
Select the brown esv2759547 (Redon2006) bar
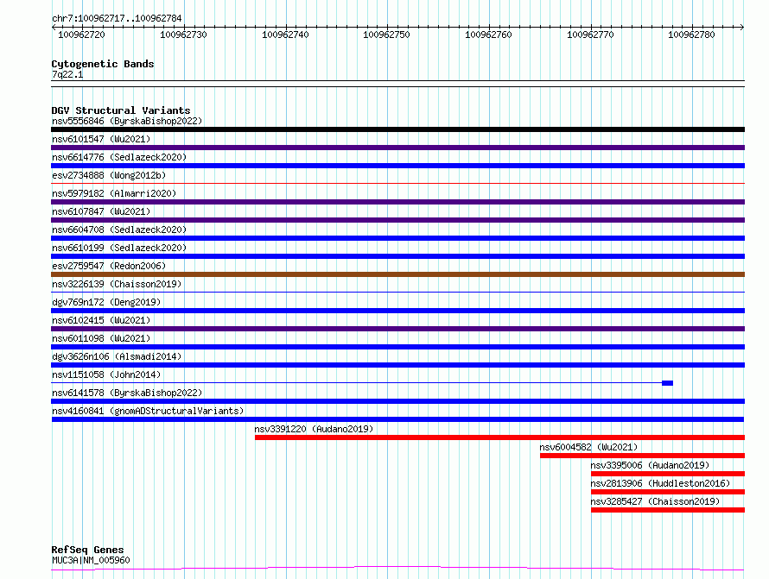(397, 274)
